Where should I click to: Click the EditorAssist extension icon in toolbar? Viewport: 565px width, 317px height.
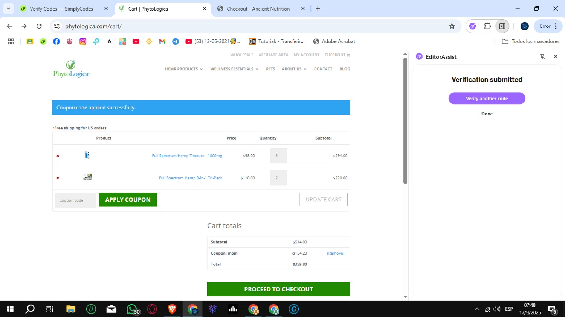point(473,26)
